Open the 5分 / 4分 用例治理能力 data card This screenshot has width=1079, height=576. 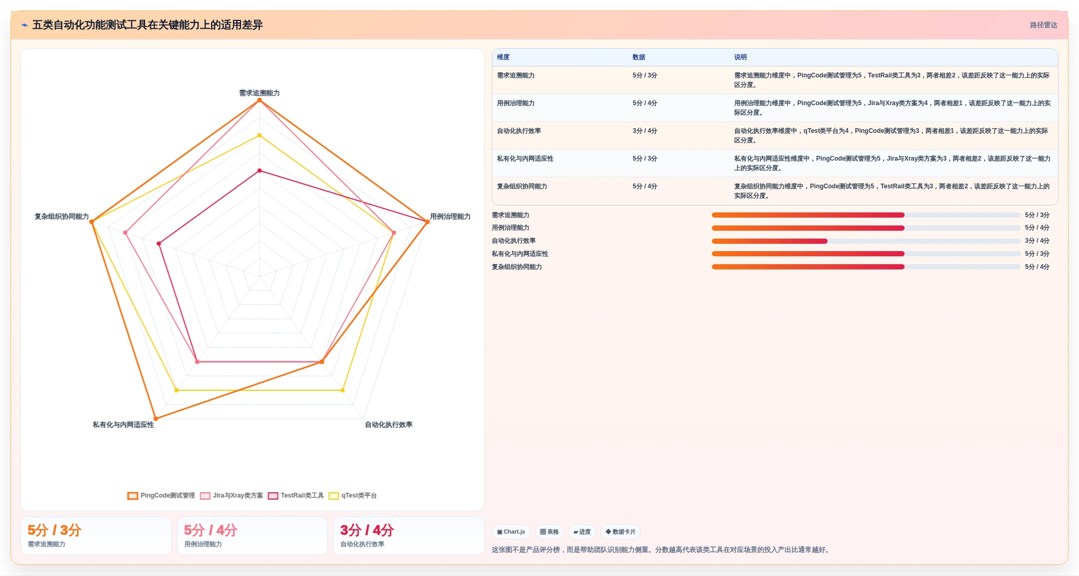252,536
